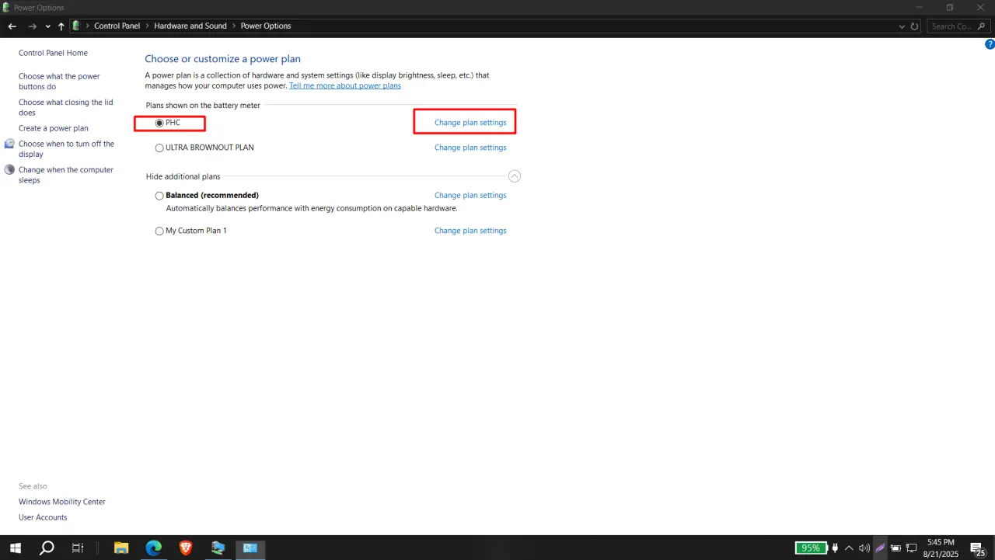
Task: Refresh the Power Options page
Action: coord(914,26)
